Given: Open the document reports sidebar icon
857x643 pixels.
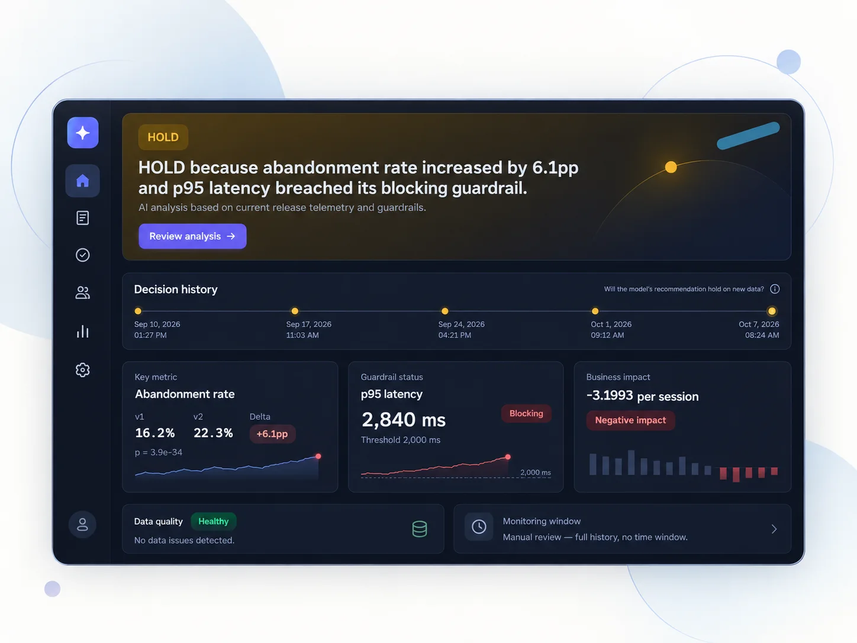Looking at the screenshot, I should [83, 218].
